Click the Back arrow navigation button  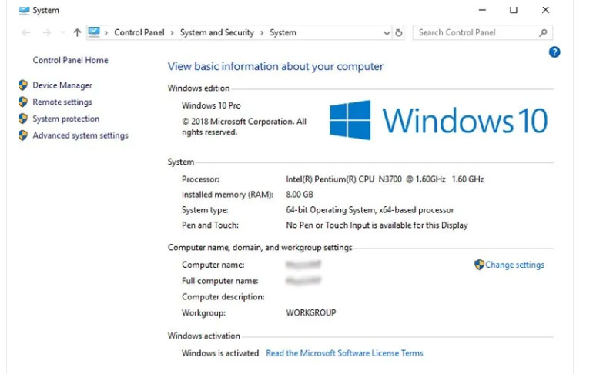pos(26,32)
